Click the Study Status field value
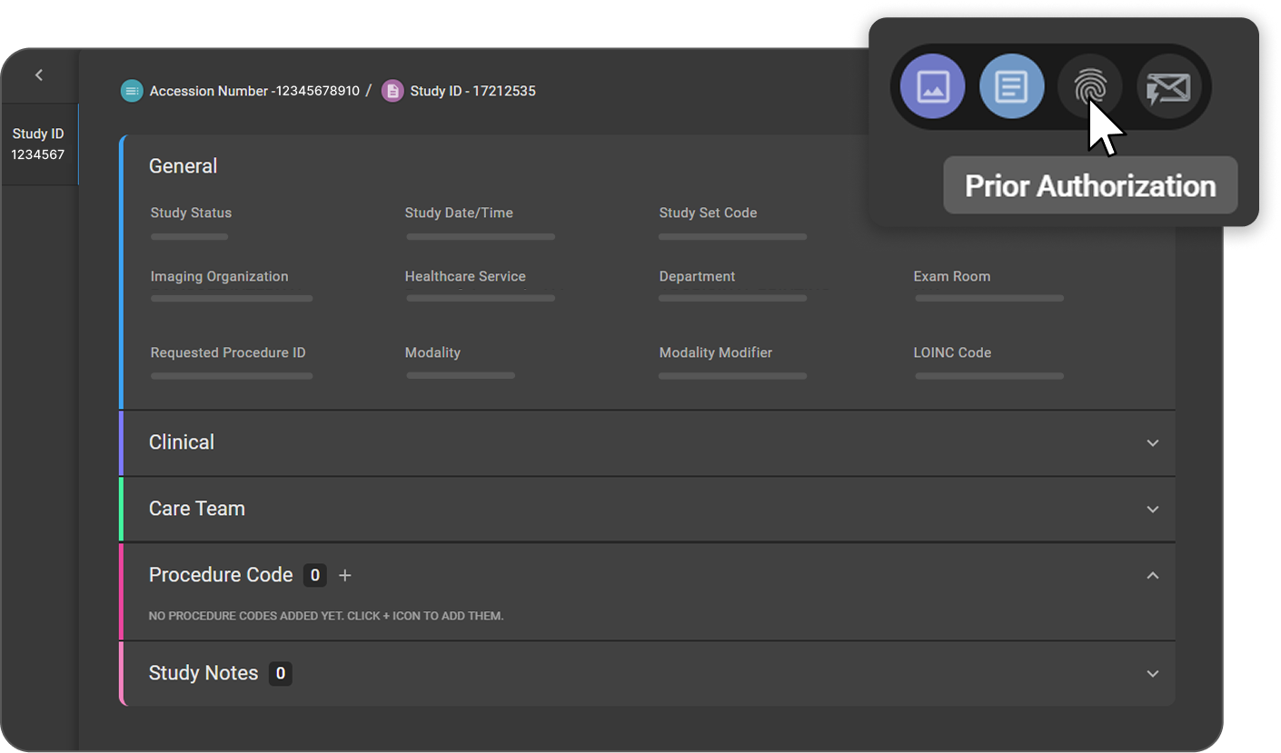 189,237
